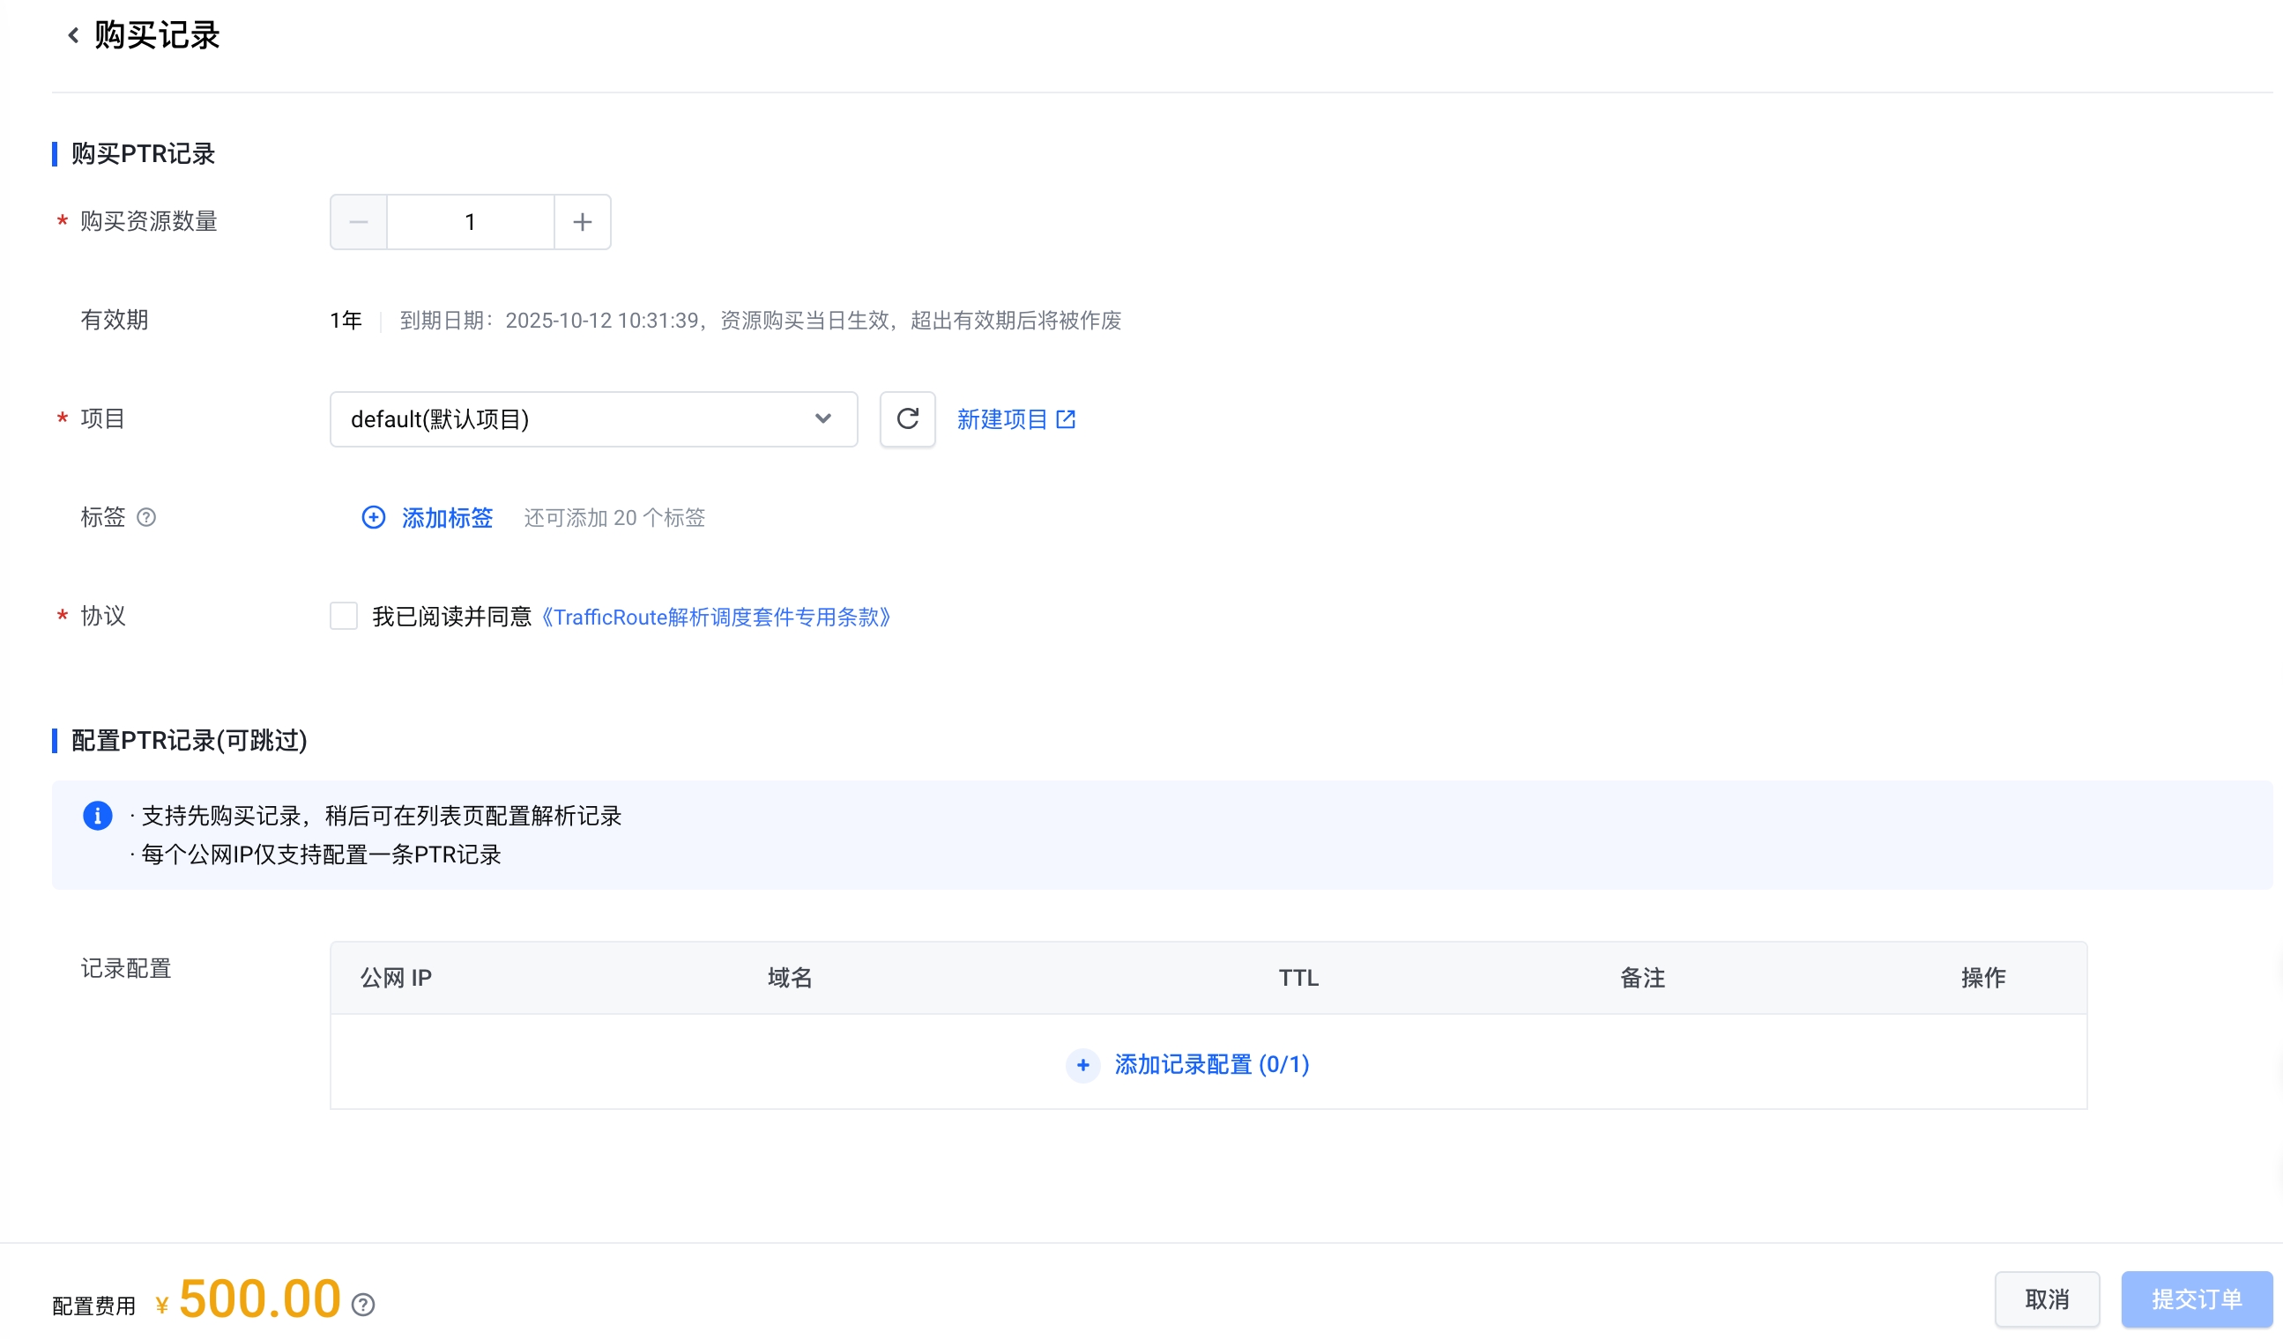
Task: Click the 还可添加 20 个标签 hint text
Action: click(x=614, y=518)
